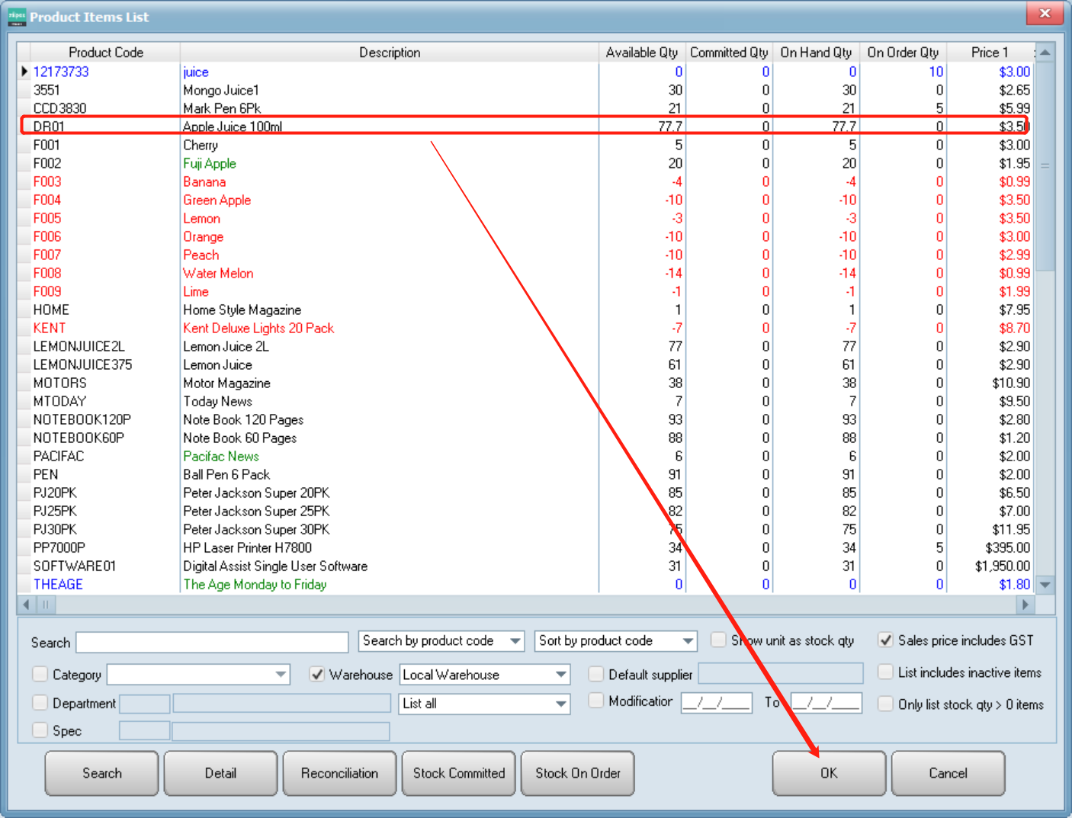Open the Search by product code dropdown
The width and height of the screenshot is (1072, 818).
tap(515, 641)
